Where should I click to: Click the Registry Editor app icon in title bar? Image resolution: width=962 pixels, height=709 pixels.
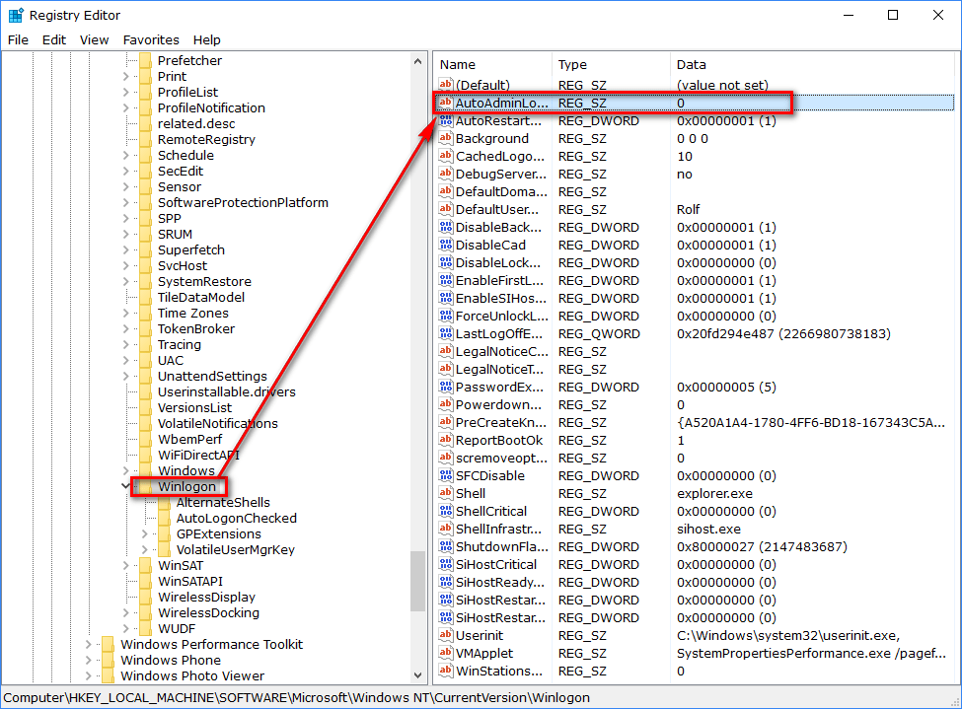16,16
